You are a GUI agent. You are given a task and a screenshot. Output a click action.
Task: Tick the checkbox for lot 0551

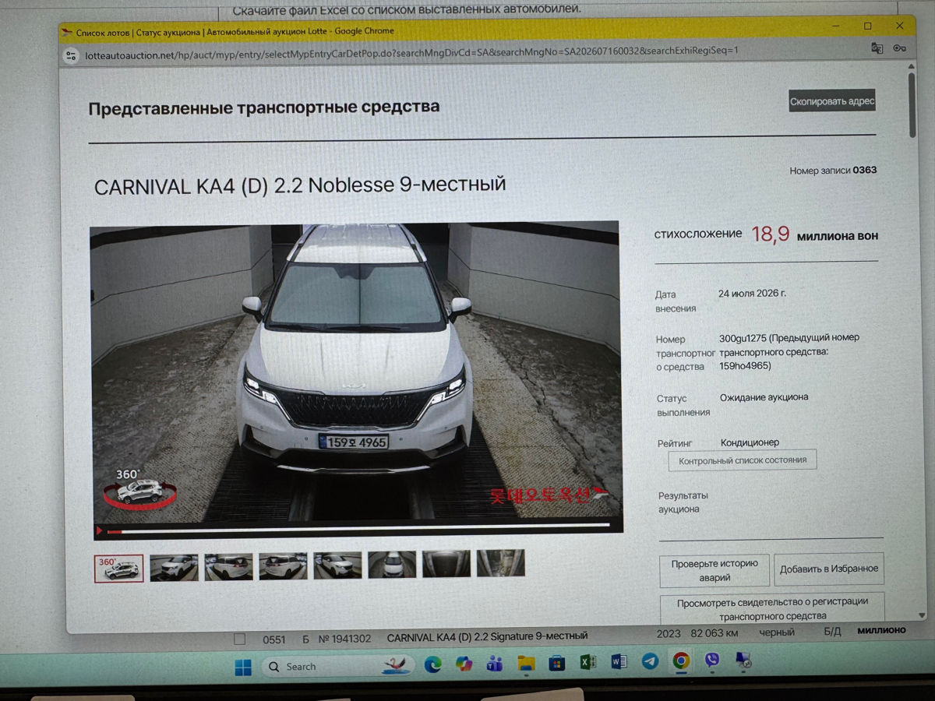coord(240,639)
